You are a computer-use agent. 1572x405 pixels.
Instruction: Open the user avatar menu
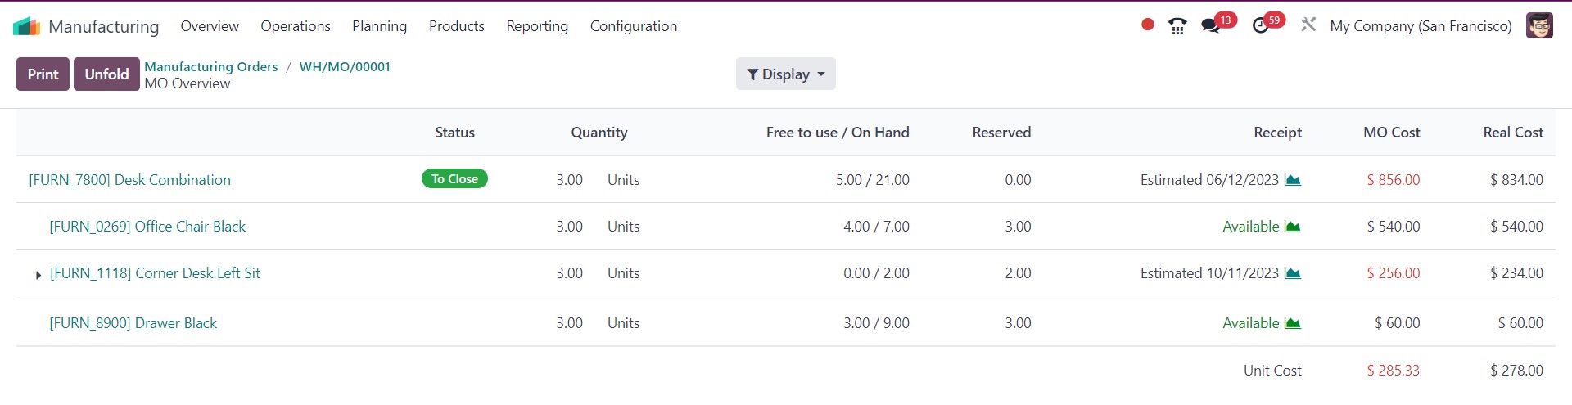click(x=1539, y=25)
